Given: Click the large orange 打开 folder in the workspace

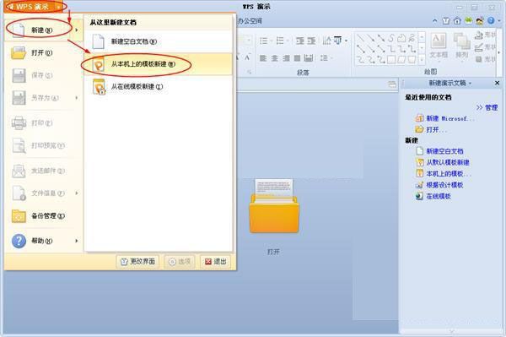Looking at the screenshot, I should point(274,206).
